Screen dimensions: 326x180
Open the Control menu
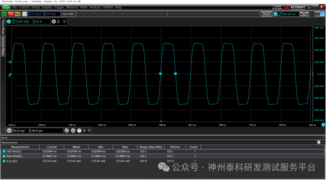[24, 7]
